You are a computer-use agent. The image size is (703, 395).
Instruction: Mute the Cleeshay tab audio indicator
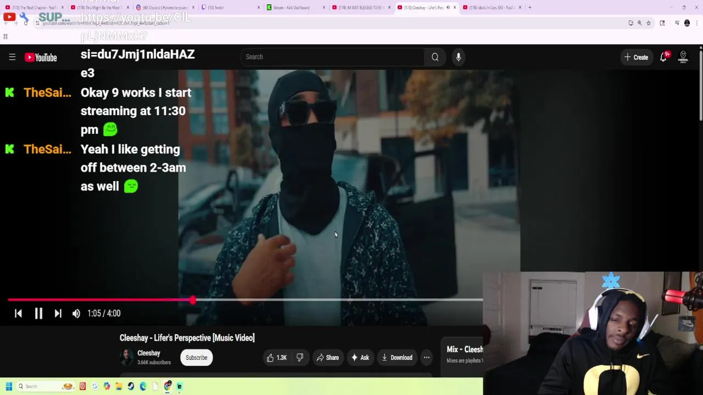point(448,8)
